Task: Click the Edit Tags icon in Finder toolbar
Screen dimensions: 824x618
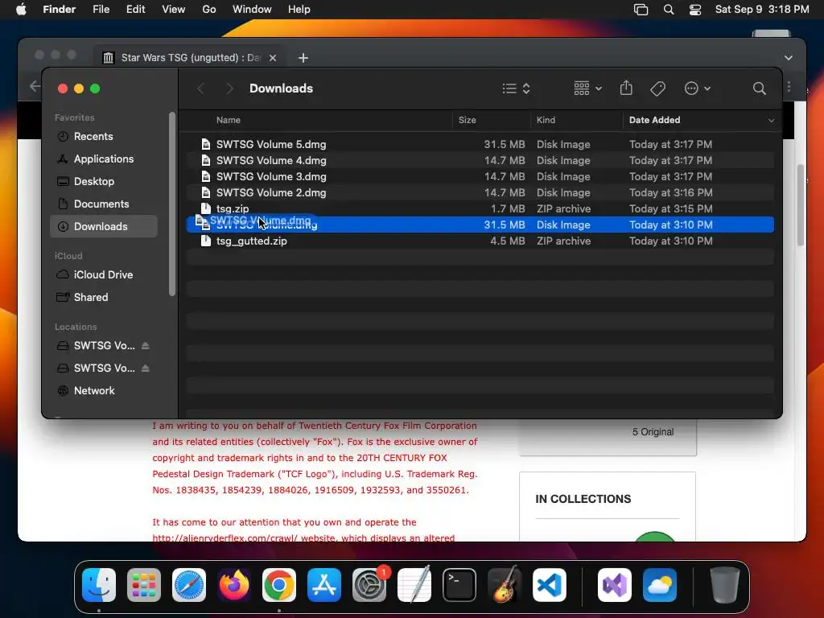Action: click(657, 89)
